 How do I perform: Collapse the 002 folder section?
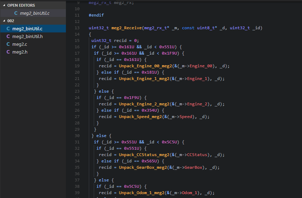[x=4, y=20]
